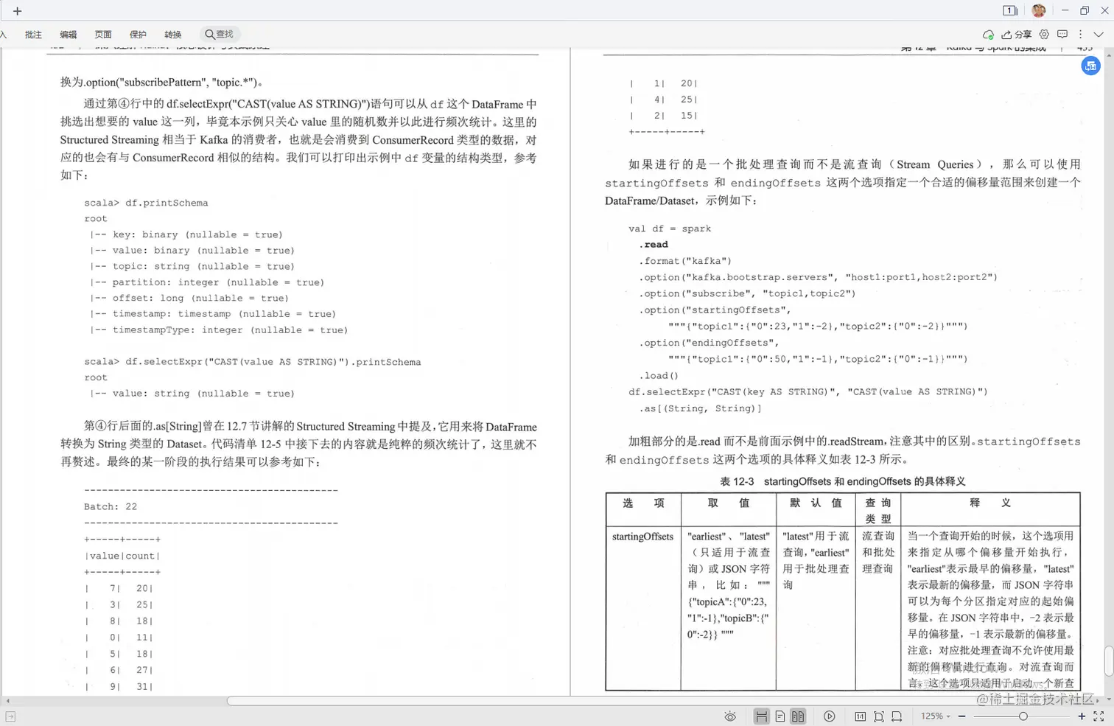Expand the toolbar collapse chevron

1098,34
